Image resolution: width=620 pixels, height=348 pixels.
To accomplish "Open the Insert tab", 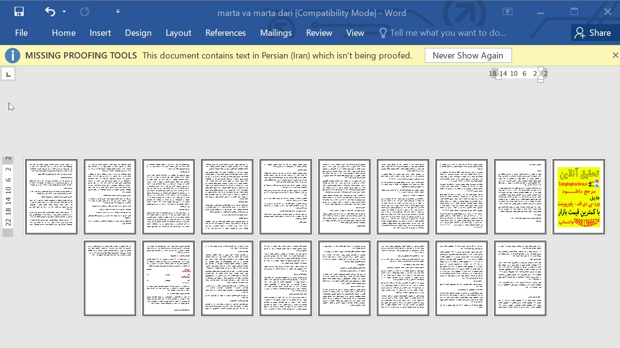I will [100, 33].
